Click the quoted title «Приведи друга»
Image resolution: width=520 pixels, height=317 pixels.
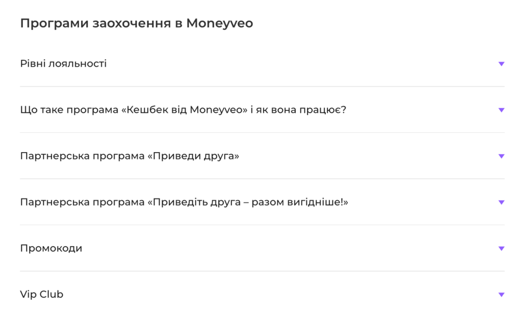point(193,156)
